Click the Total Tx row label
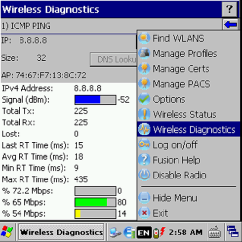242x242 pixels. point(18,111)
